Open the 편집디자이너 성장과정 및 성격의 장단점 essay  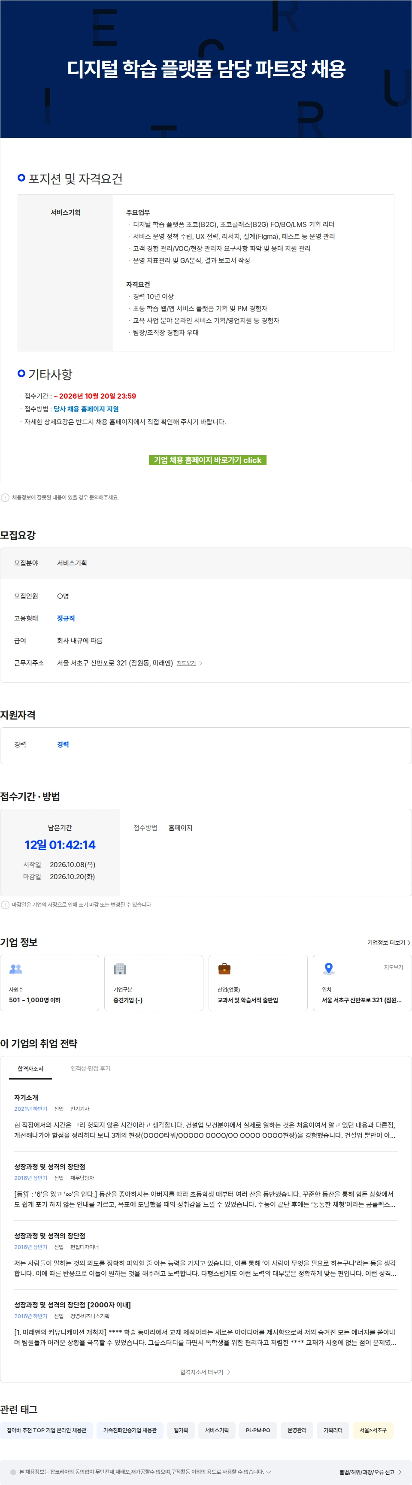206,1255
